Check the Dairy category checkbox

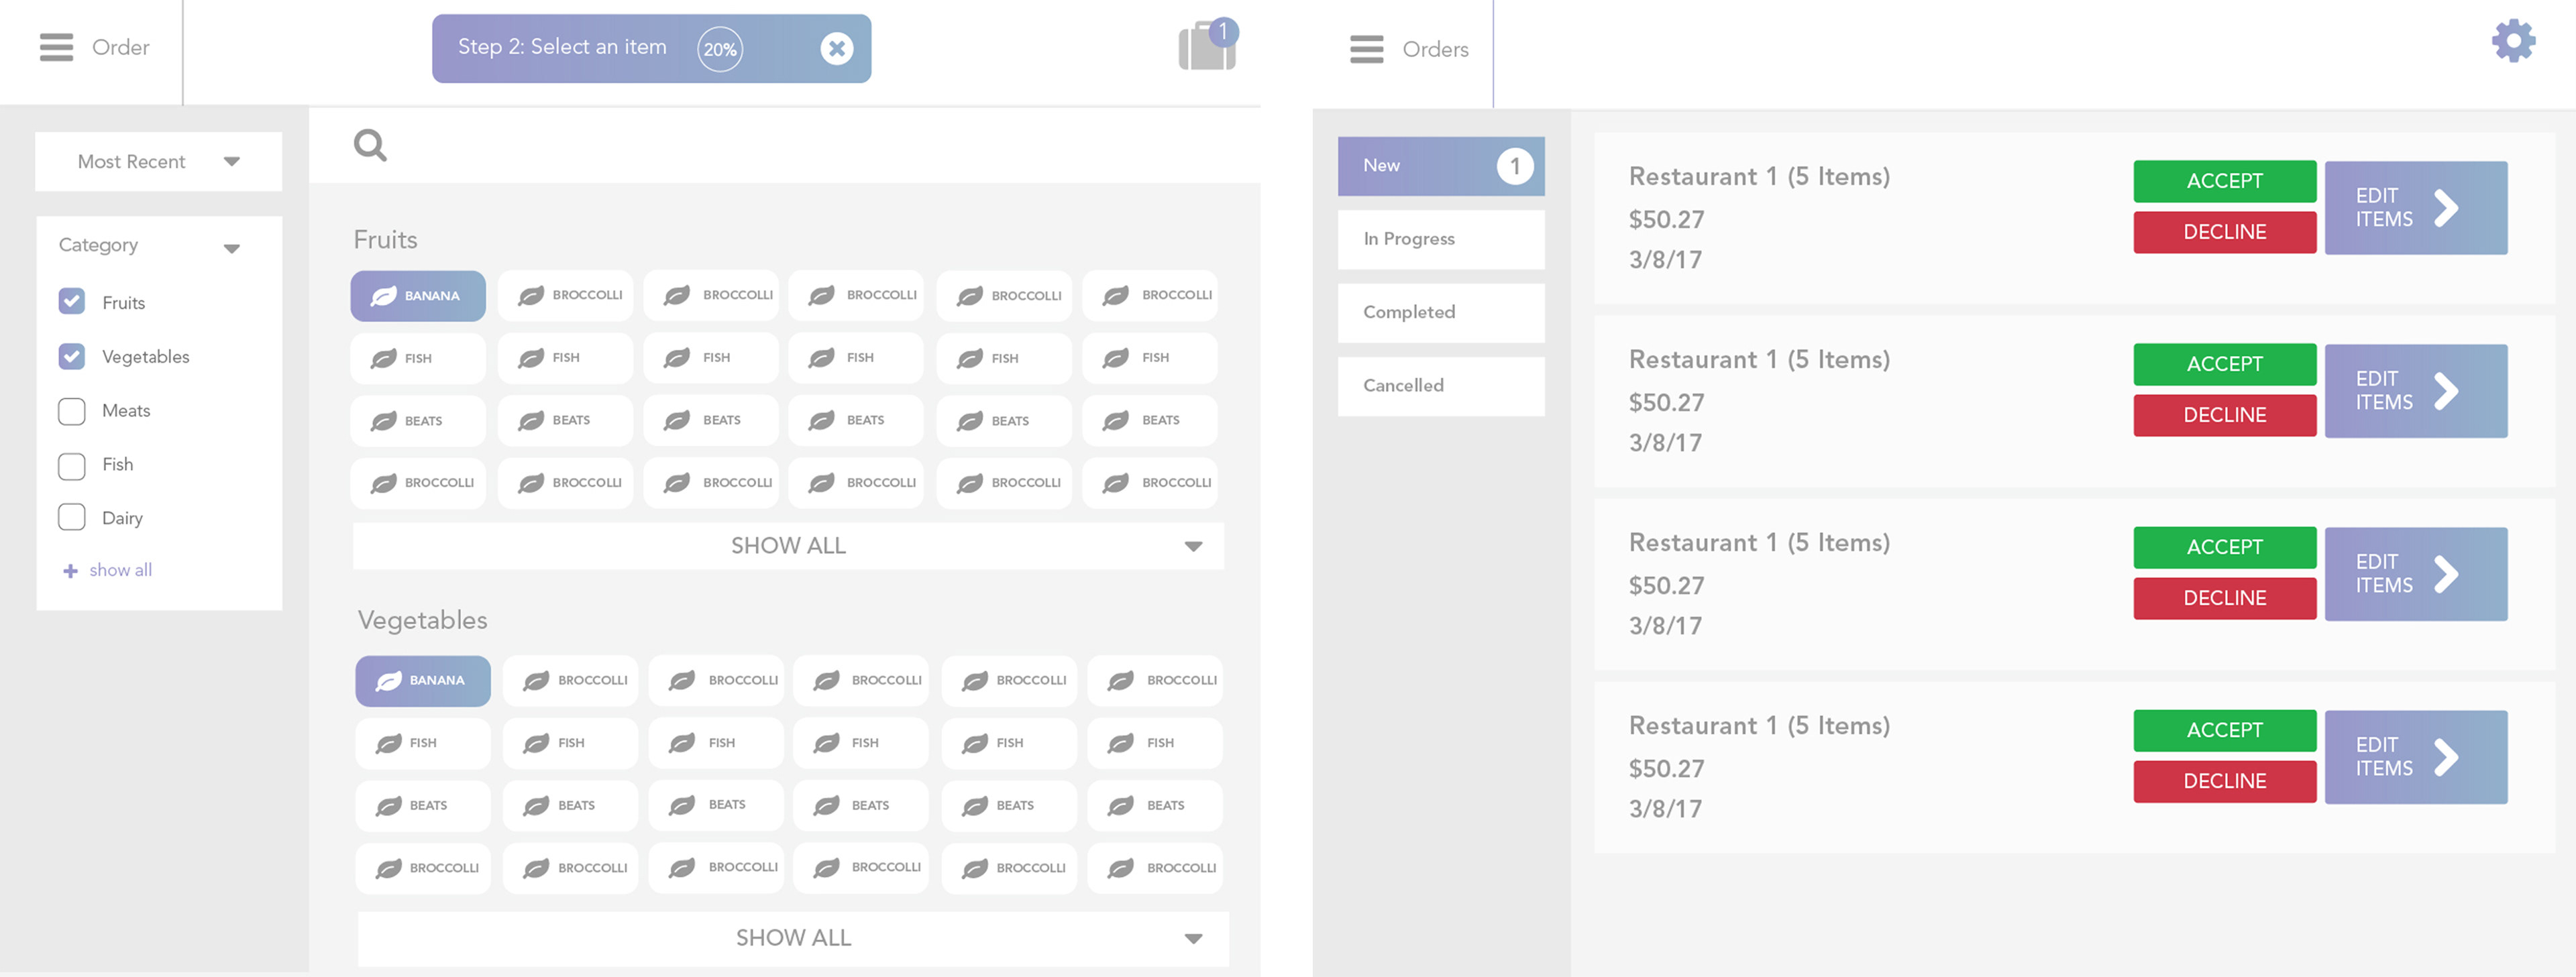pyautogui.click(x=72, y=517)
